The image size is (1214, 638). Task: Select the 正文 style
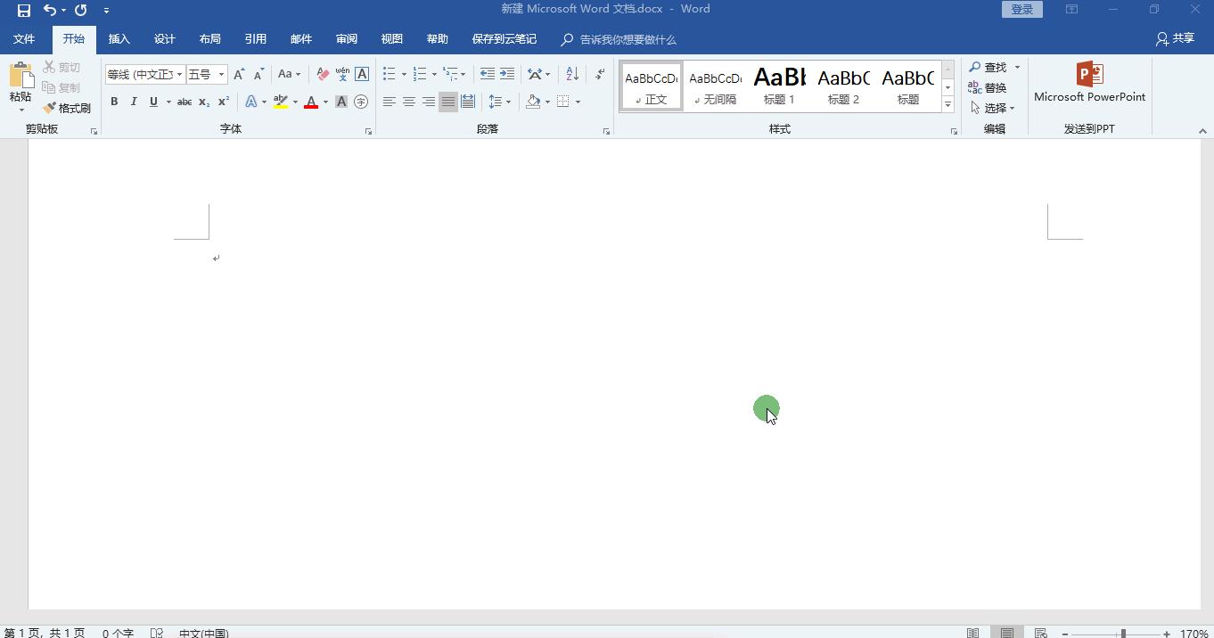(652, 86)
